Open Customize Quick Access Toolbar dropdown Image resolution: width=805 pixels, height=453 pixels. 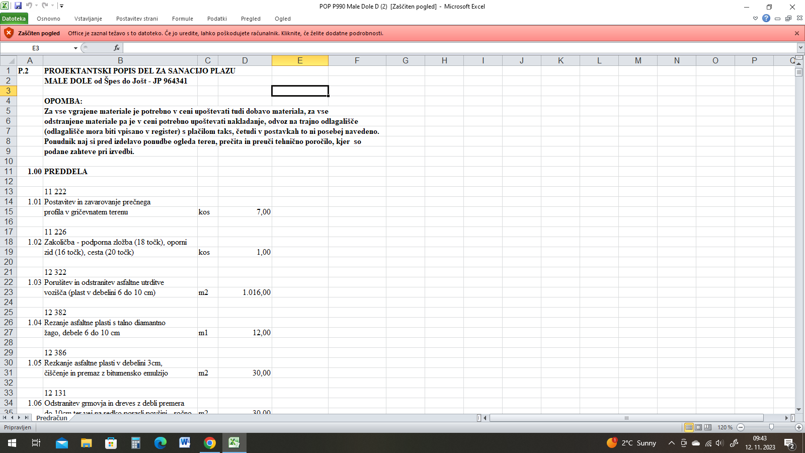point(61,6)
